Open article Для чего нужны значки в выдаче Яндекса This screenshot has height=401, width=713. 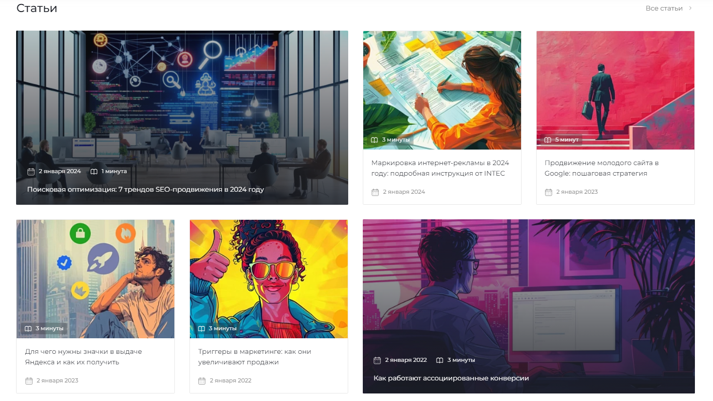[83, 357]
